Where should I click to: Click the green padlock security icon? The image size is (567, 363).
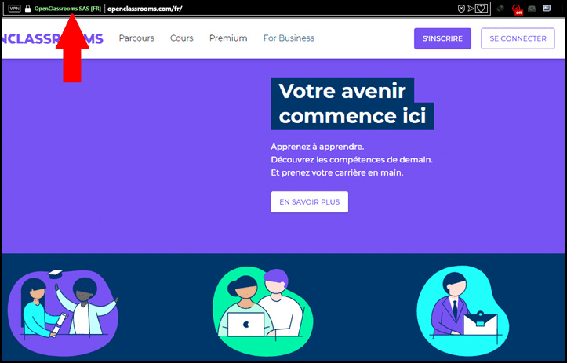click(27, 9)
